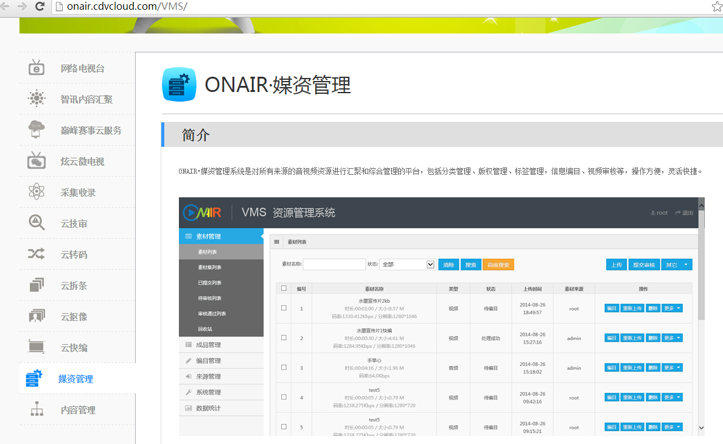
Task: Open 更多 dropdown for row 1
Action: (672, 308)
